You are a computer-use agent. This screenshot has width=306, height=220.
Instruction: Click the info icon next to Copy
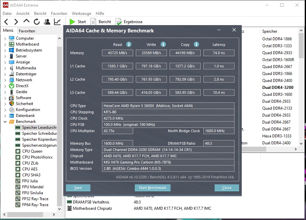(196, 44)
